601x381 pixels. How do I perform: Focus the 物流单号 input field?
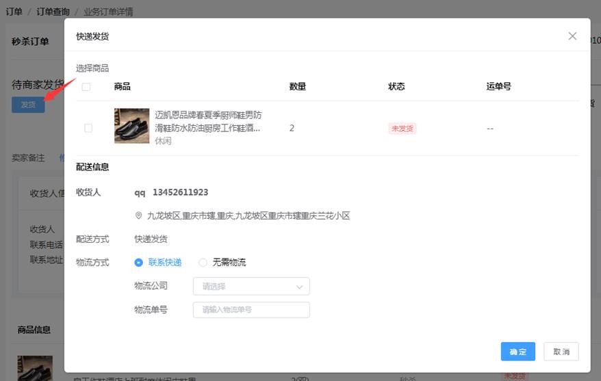[251, 310]
